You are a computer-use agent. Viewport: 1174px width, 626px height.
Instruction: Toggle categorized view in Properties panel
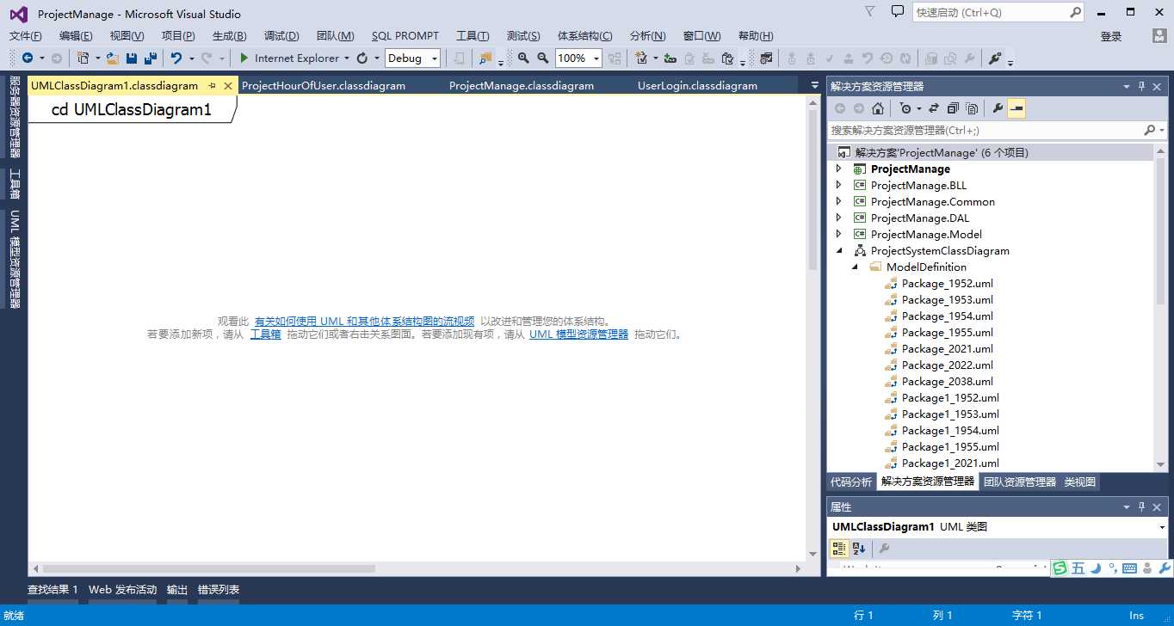tap(839, 549)
